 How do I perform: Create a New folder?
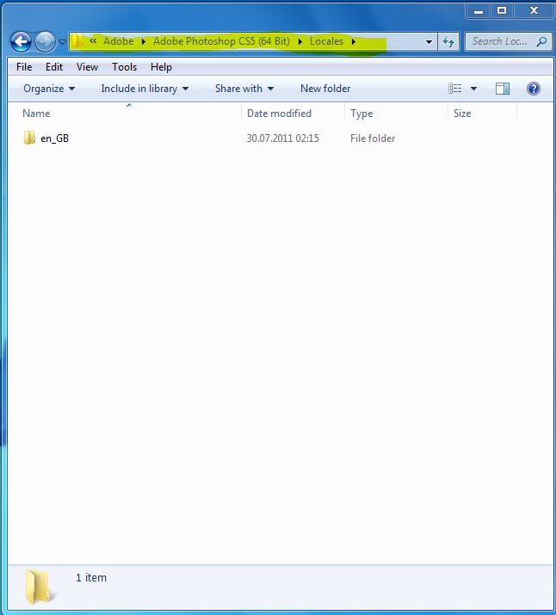click(x=325, y=89)
